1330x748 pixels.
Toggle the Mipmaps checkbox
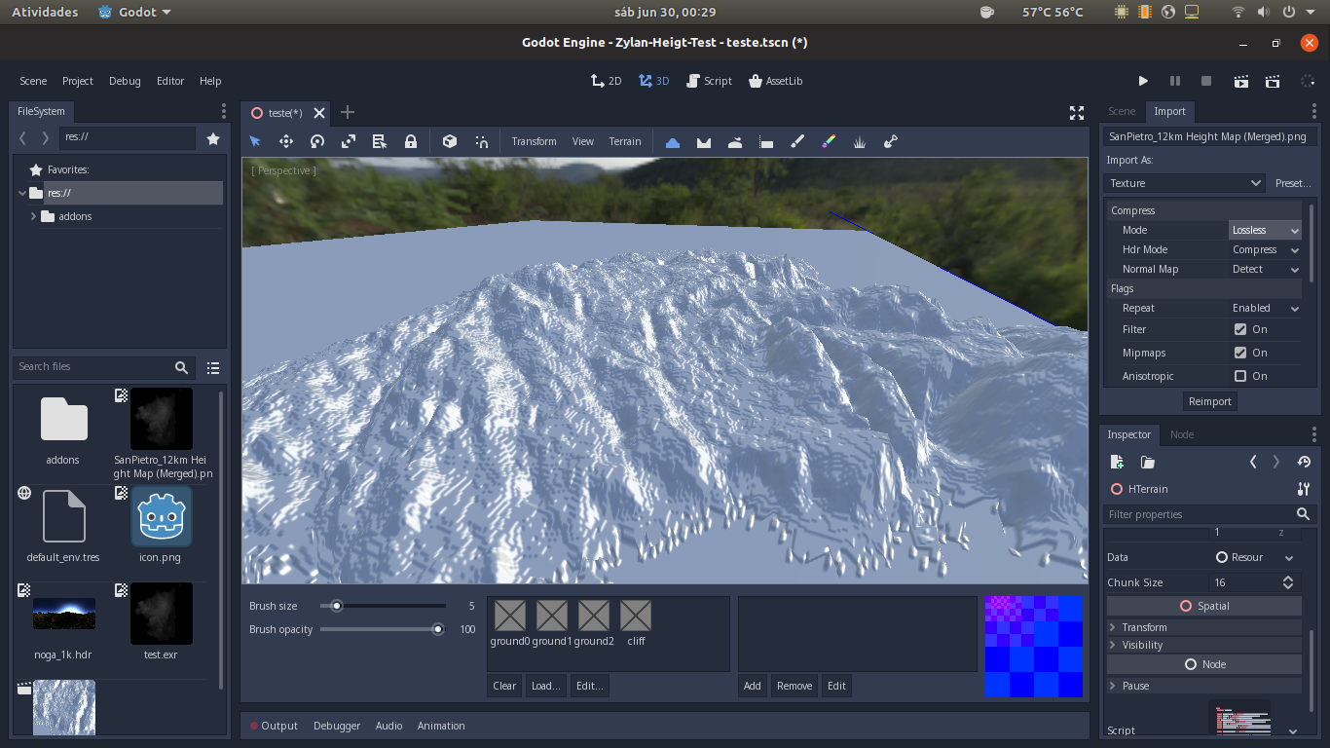click(1240, 353)
